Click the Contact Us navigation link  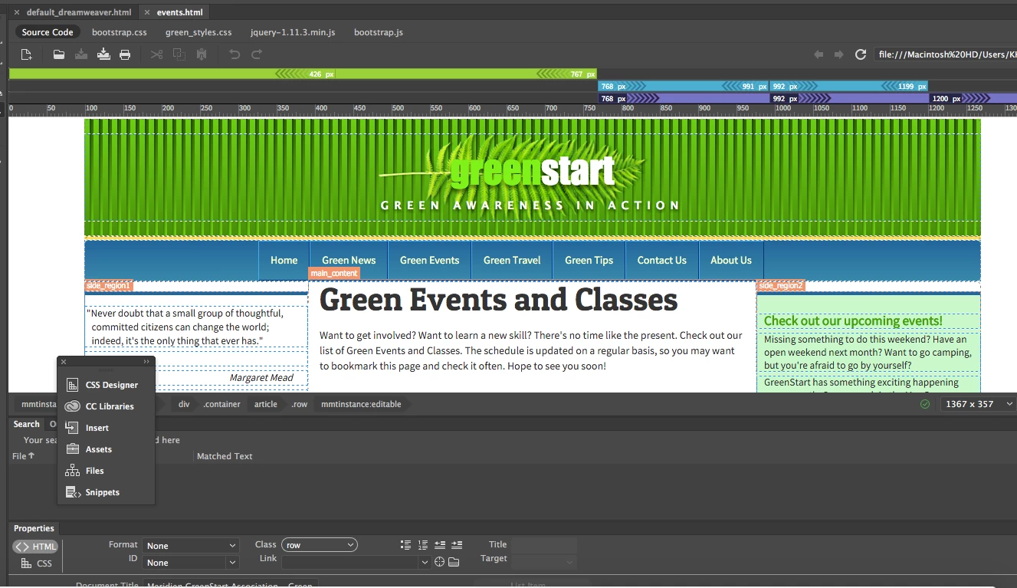click(x=661, y=261)
